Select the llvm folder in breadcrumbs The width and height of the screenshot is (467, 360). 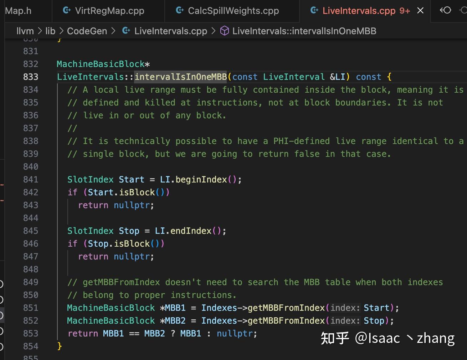click(25, 31)
